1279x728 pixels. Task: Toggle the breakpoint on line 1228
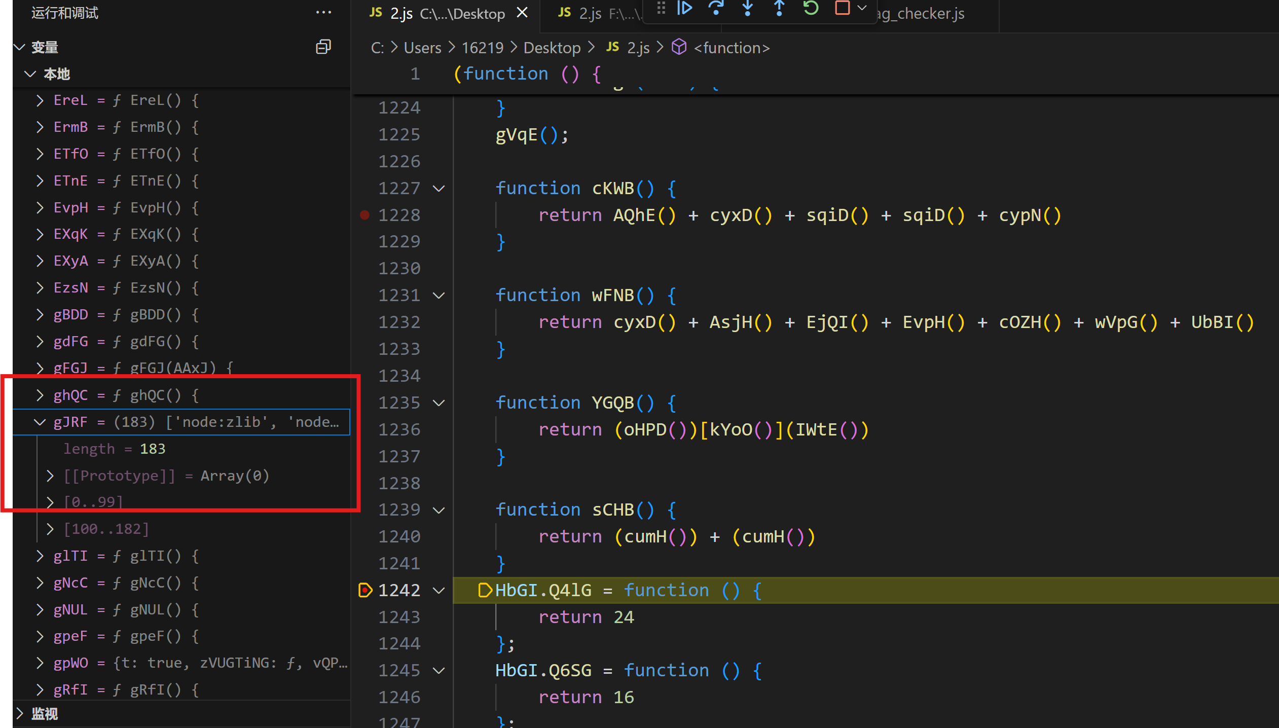[364, 215]
